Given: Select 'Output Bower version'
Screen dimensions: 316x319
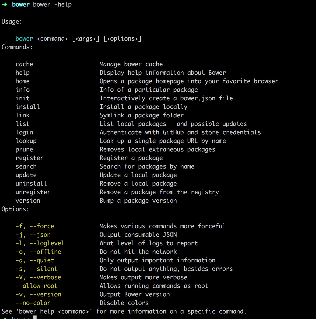Looking at the screenshot, I should pos(135,294).
